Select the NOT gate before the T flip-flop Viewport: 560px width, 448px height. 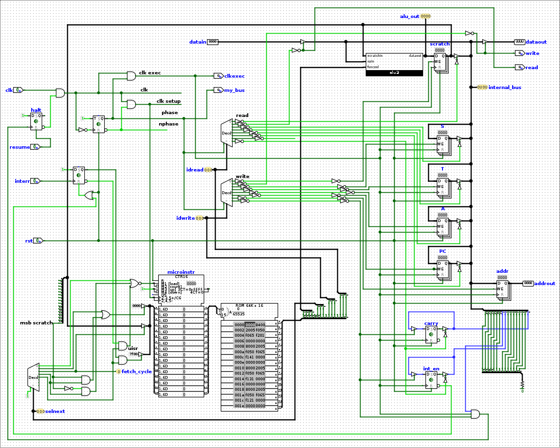(82, 130)
